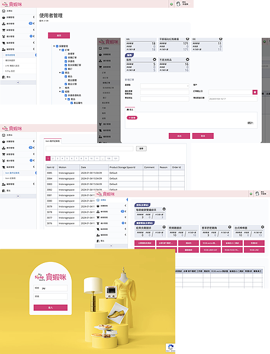Click the home icon in 使用者管理 page sidebar
270x354 pixels.
tap(4, 11)
